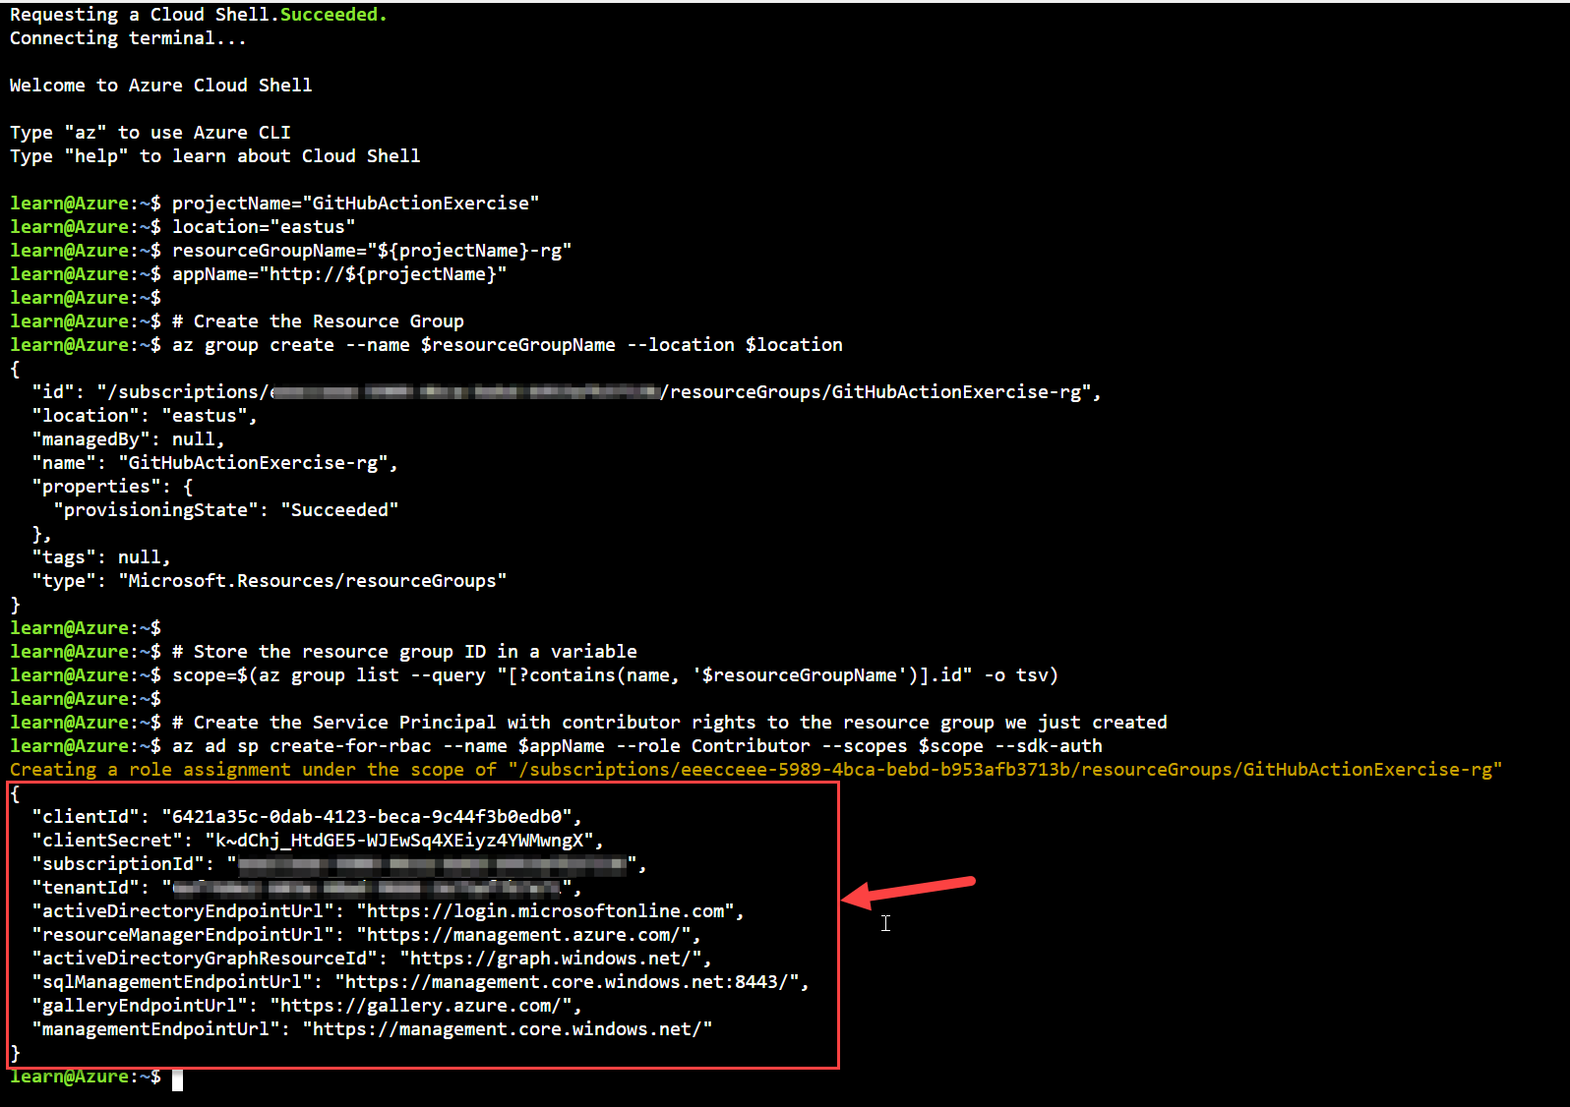Click the "type": "Microsoft.Resources/resourceGroups" line

click(x=269, y=581)
